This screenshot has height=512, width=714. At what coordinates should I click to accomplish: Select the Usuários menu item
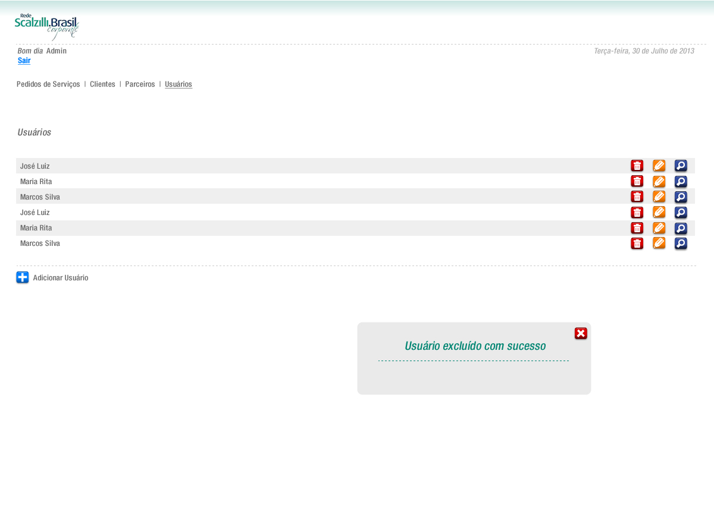[178, 84]
